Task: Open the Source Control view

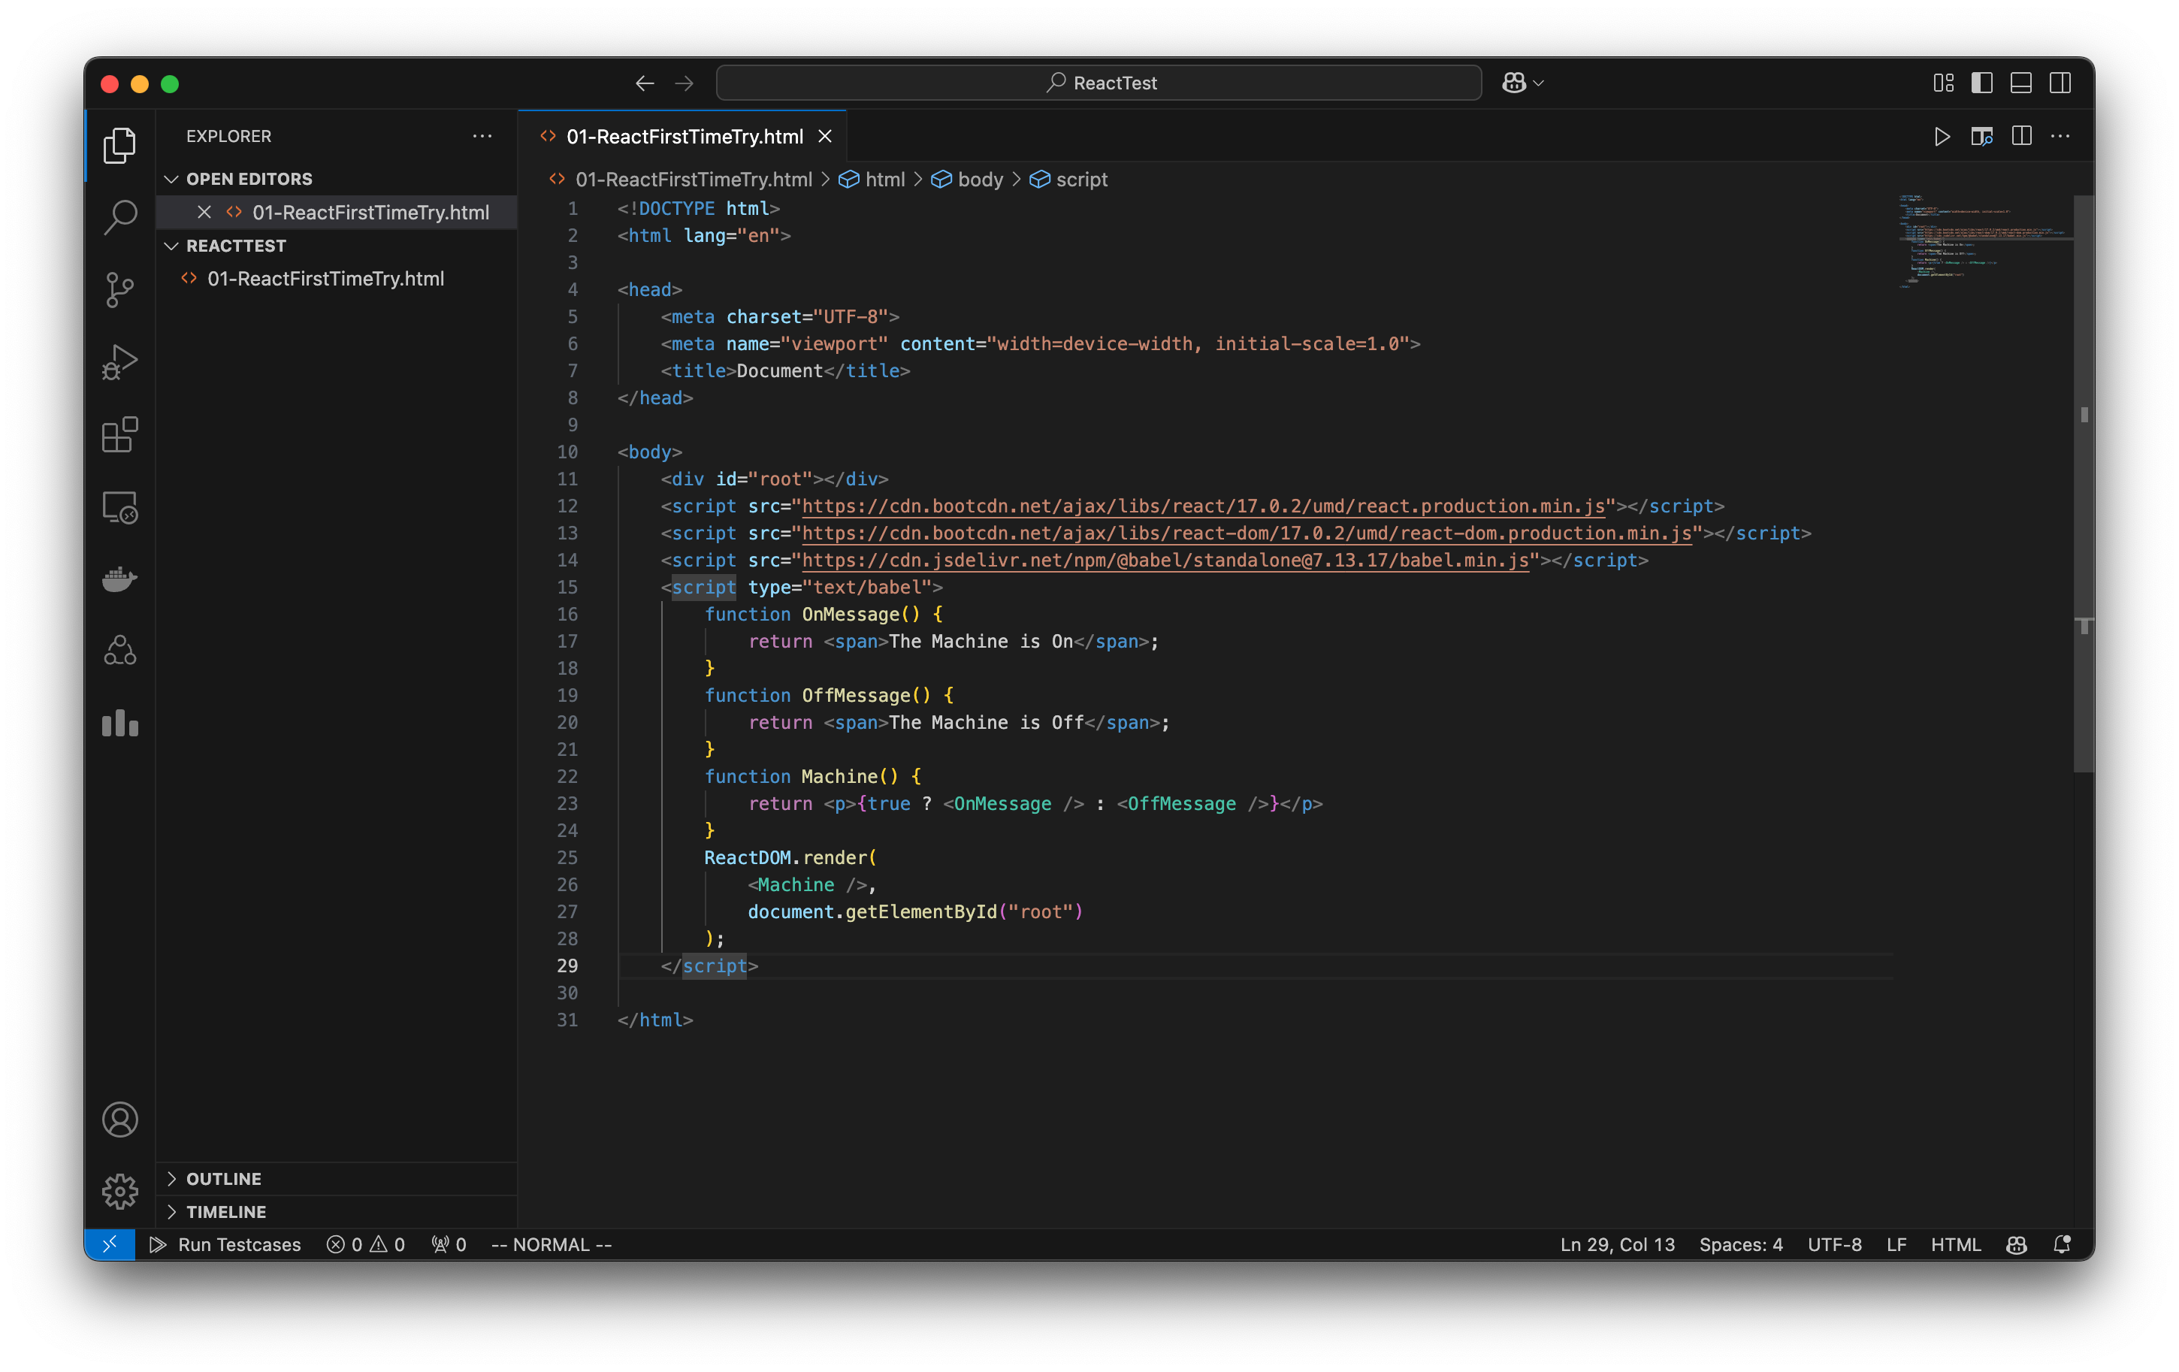Action: point(119,289)
